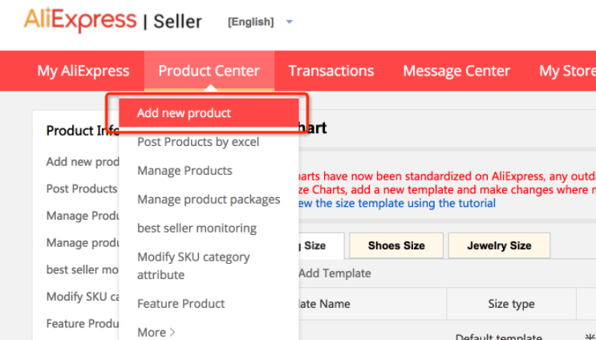Click Manage product packages option

pyautogui.click(x=209, y=200)
